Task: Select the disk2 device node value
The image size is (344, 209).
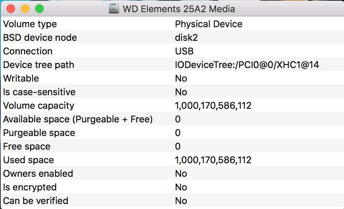Action: point(186,38)
